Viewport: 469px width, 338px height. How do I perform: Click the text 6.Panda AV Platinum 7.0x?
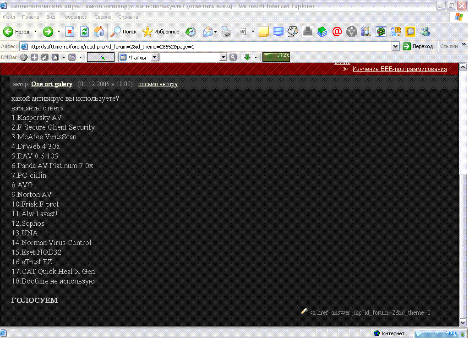tap(52, 166)
